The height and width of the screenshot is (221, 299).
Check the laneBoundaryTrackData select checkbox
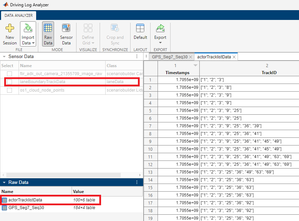tap(9, 82)
